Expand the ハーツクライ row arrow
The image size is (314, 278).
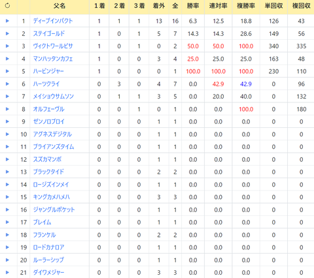[x=7, y=84]
